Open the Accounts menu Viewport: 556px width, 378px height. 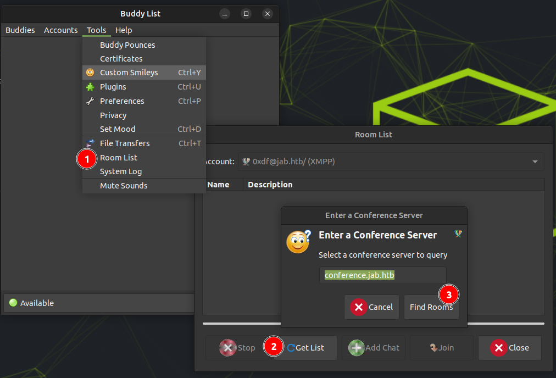[60, 30]
